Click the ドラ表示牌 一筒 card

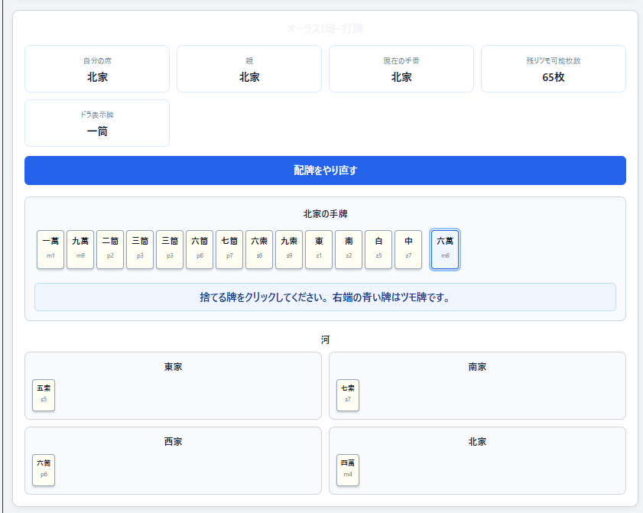[97, 123]
